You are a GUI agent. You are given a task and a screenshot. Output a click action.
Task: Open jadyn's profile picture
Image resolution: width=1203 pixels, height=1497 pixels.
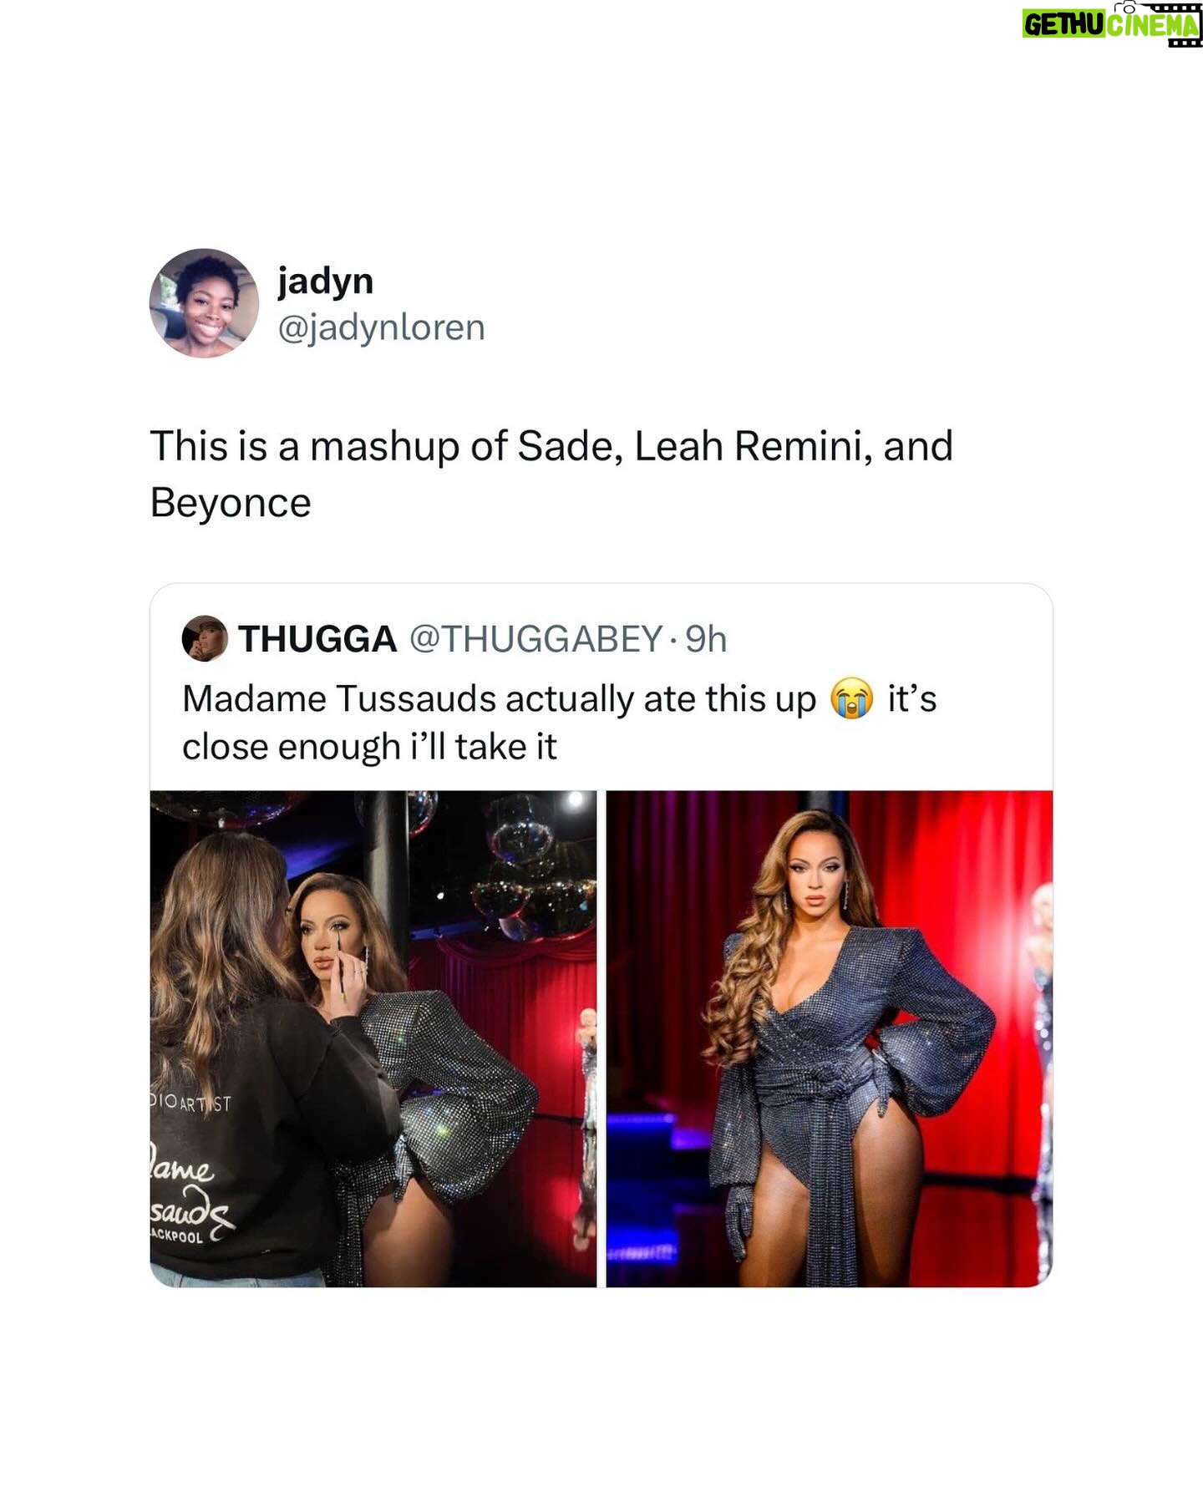pos(204,303)
